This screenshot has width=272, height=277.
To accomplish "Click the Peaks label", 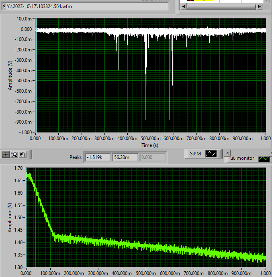I will tap(76, 157).
